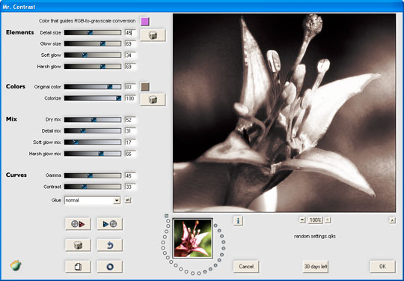Focus the Harsh glow mix value field
This screenshot has width=404, height=281.
pyautogui.click(x=130, y=154)
